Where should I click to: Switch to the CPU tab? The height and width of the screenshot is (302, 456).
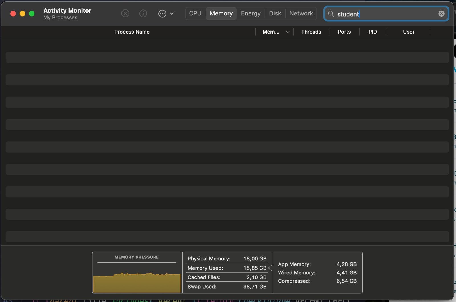195,13
